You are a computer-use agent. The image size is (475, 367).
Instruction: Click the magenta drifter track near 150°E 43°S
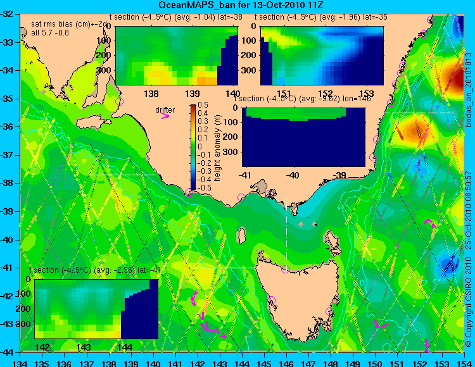pos(380,324)
